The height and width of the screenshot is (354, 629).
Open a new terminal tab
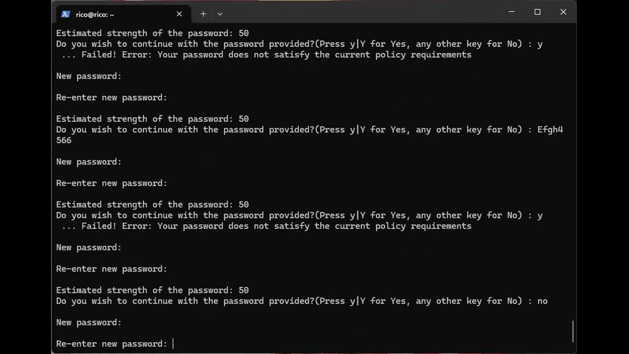click(203, 14)
